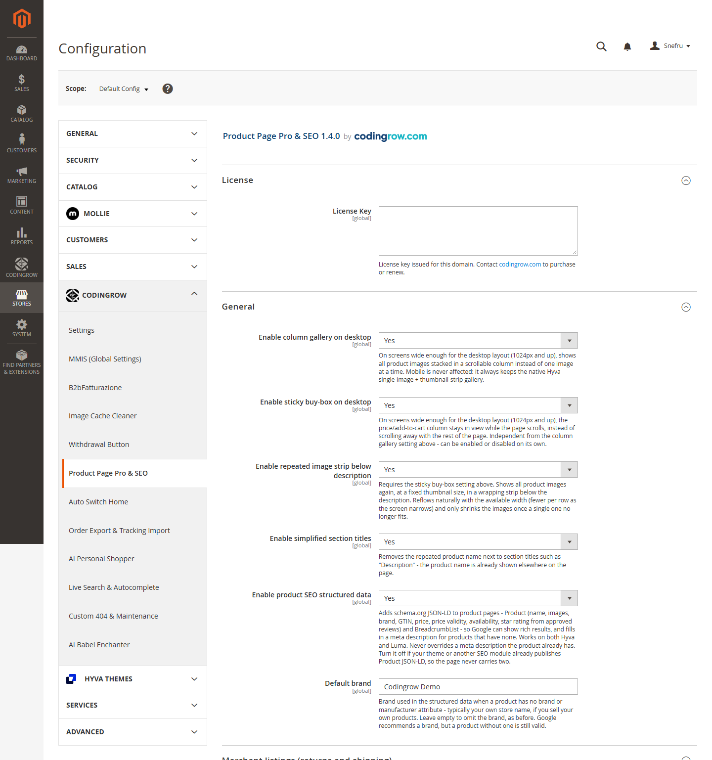This screenshot has height=760, width=712.
Task: Open Enable product SEO structured data dropdown
Action: [478, 598]
